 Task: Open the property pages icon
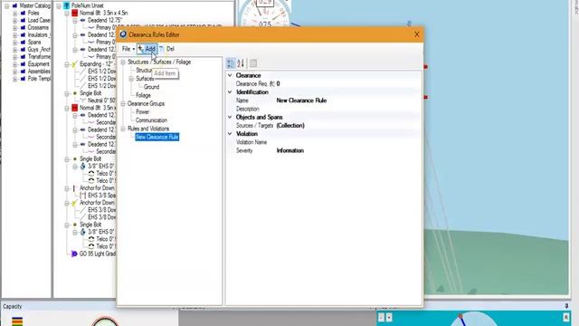(253, 63)
